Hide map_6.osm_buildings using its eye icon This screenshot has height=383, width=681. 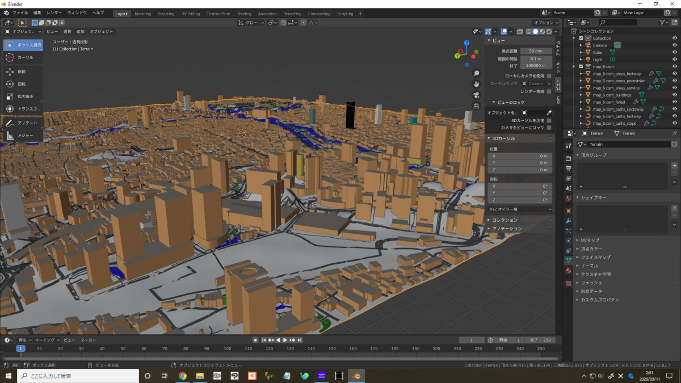[675, 95]
